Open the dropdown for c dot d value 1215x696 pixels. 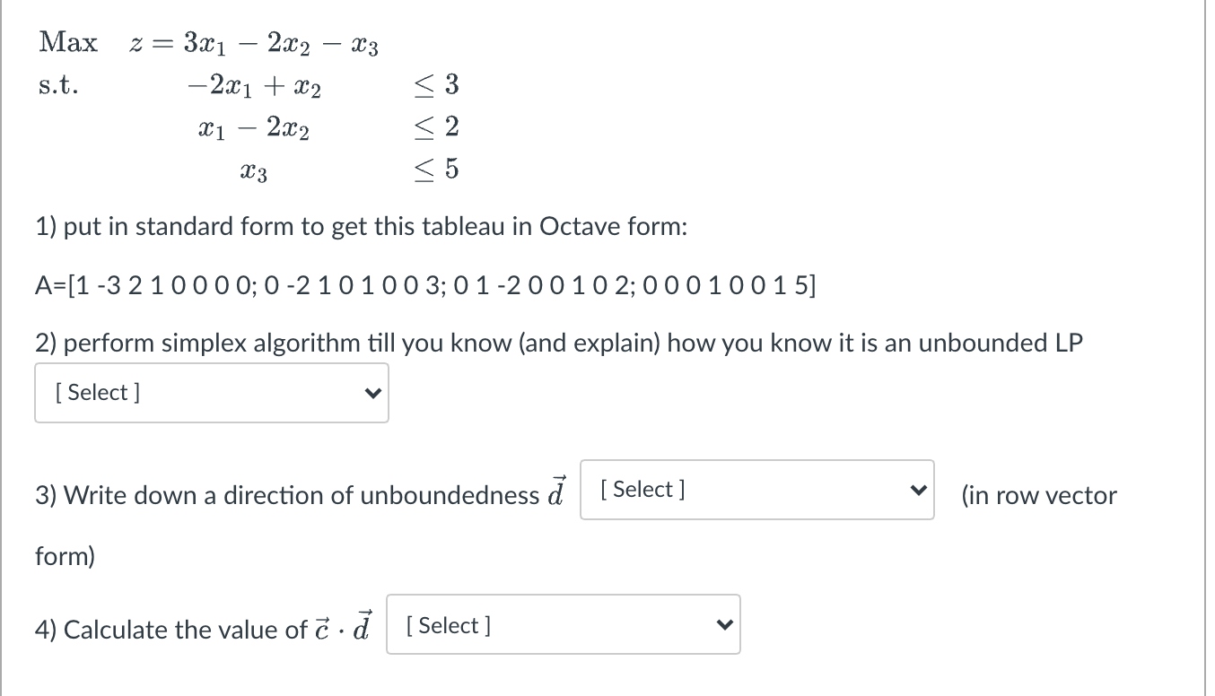coord(563,624)
